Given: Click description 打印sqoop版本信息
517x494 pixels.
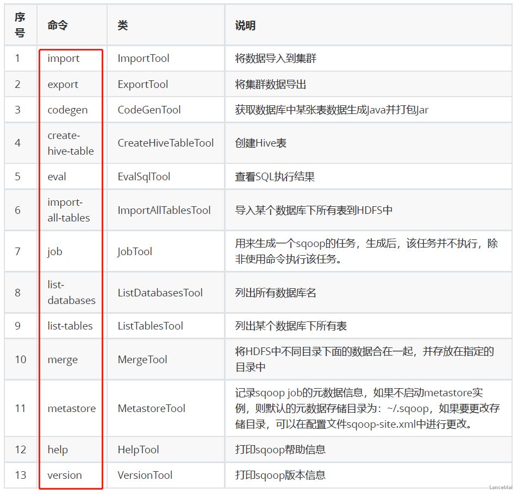Looking at the screenshot, I should click(280, 475).
